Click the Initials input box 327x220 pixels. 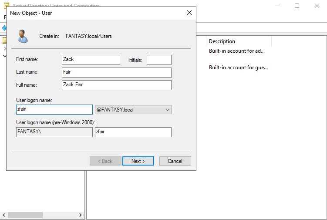click(159, 60)
